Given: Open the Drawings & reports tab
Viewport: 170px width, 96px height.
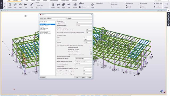Looking at the screenshot, I should pyautogui.click(x=35, y=1).
